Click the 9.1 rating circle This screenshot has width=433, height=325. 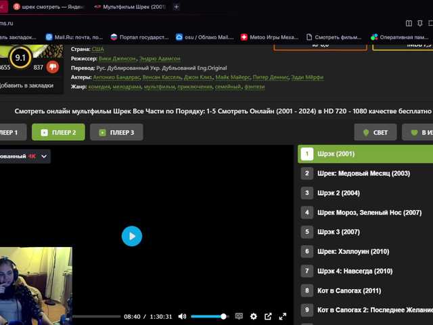(x=20, y=58)
